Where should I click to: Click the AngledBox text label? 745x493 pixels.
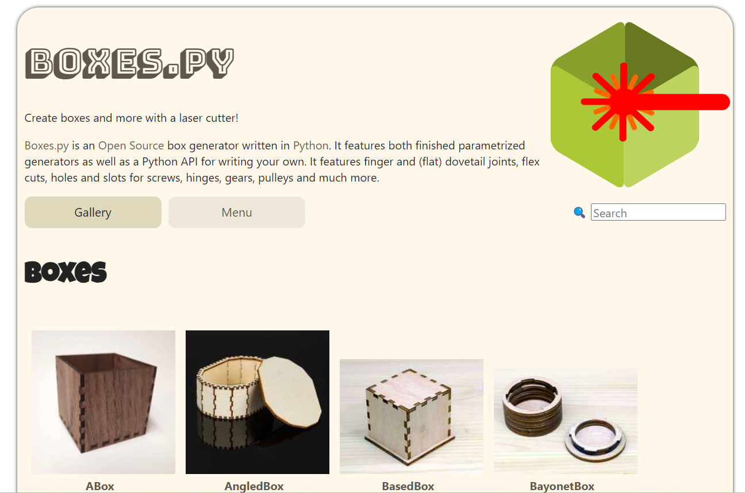pyautogui.click(x=254, y=486)
